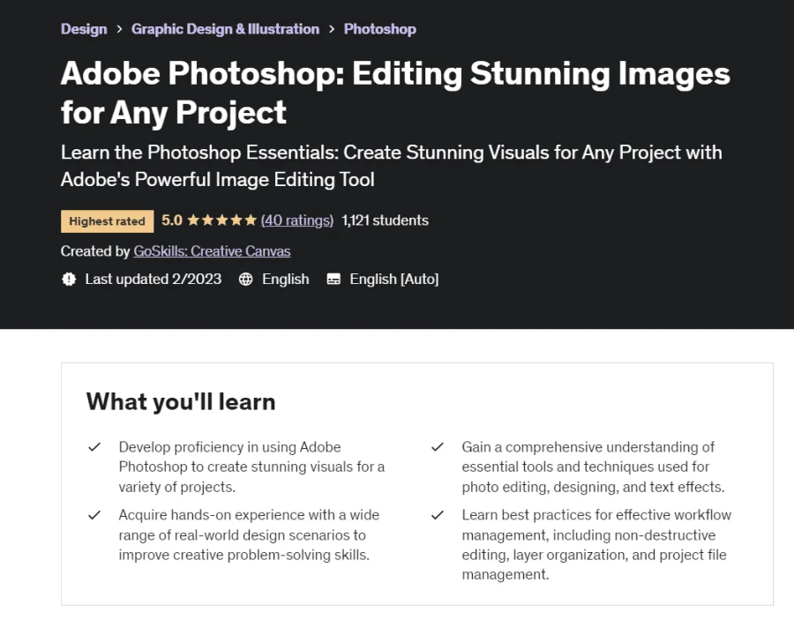Click the course title heading text
794x635 pixels.
pyautogui.click(x=395, y=92)
